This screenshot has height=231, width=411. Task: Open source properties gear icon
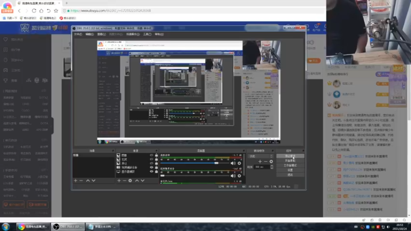[130, 181]
